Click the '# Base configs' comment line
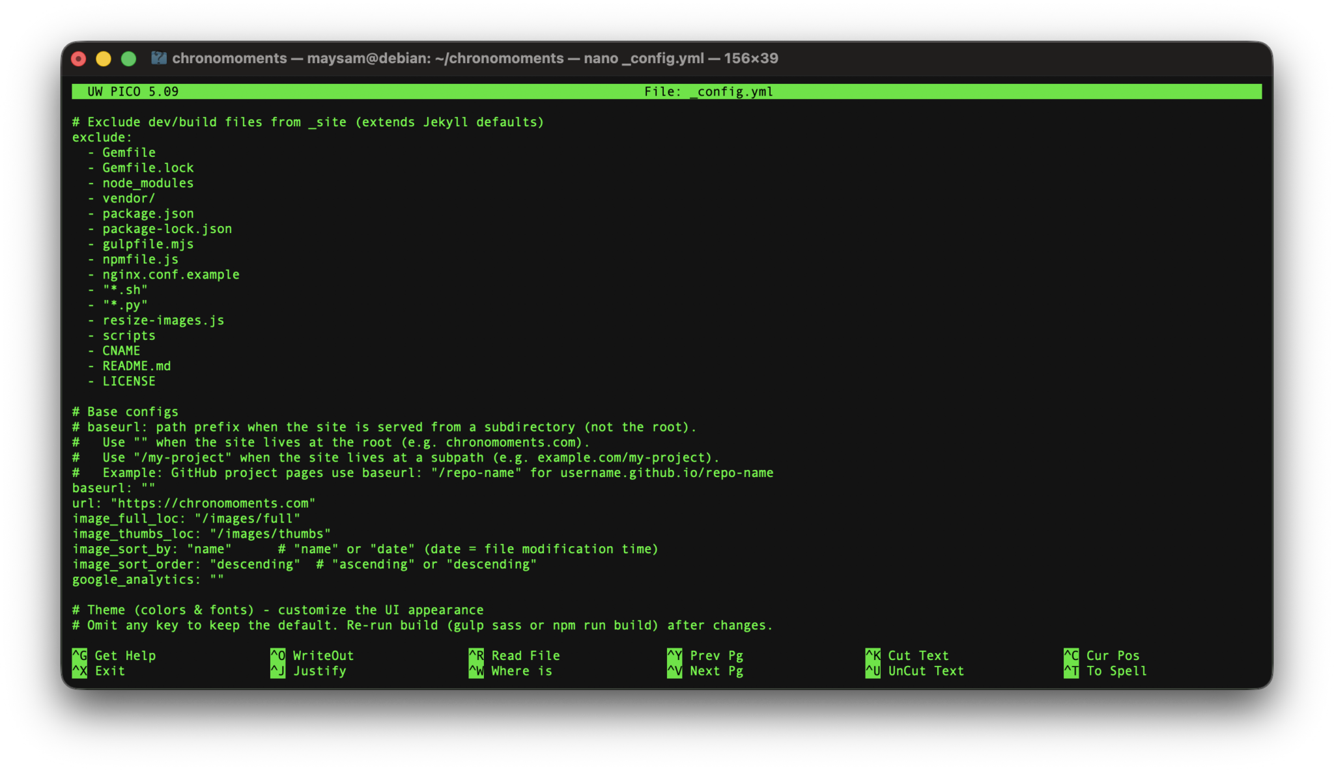Image resolution: width=1334 pixels, height=770 pixels. pos(125,411)
